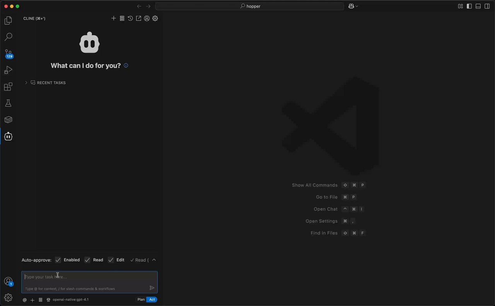The image size is (495, 306).
Task: Click the 'Find in Files' hint text
Action: click(324, 233)
